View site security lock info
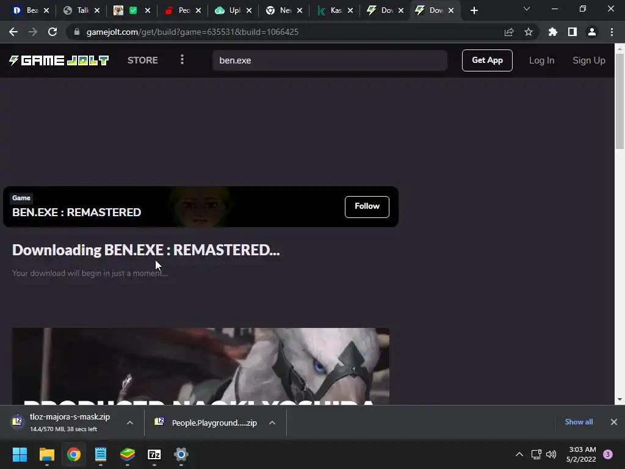 [x=77, y=32]
